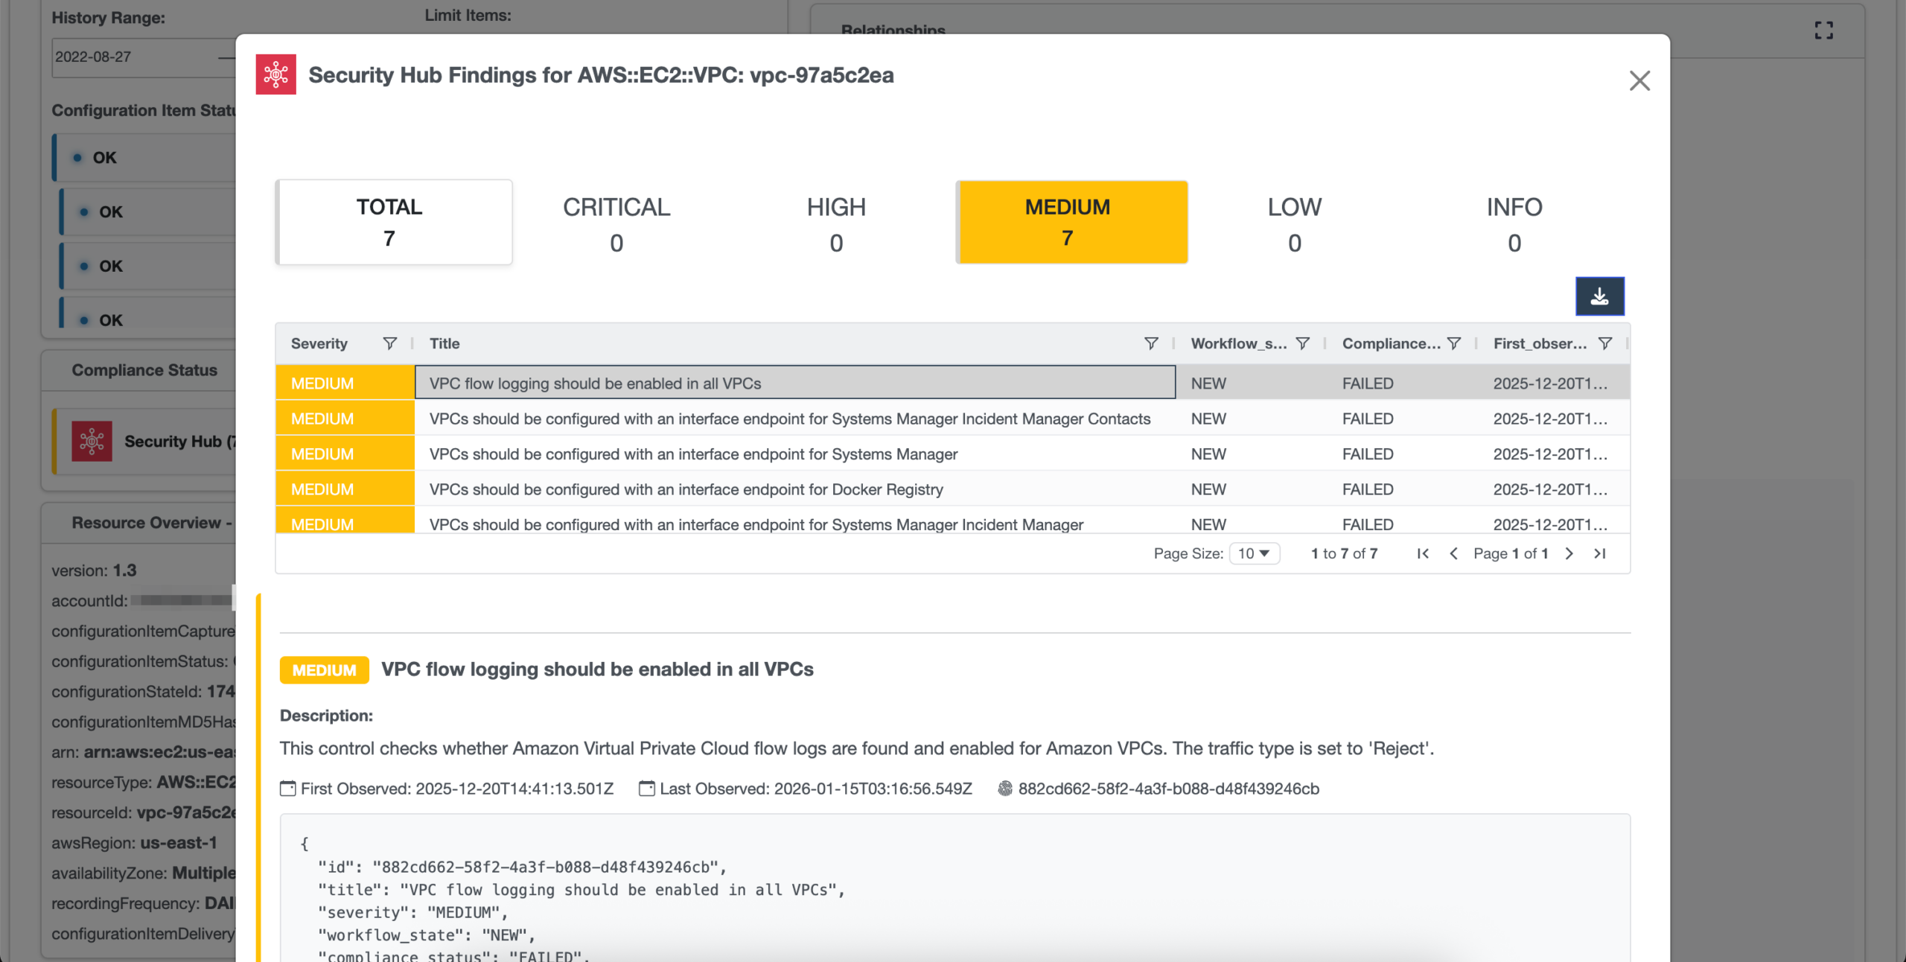
Task: Select the TOTAL findings tab
Action: click(x=394, y=222)
